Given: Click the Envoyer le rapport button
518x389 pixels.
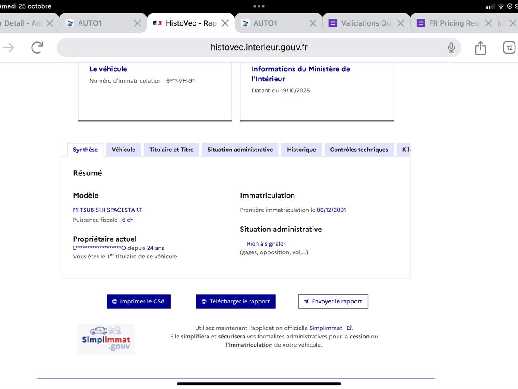Looking at the screenshot, I should click(333, 301).
